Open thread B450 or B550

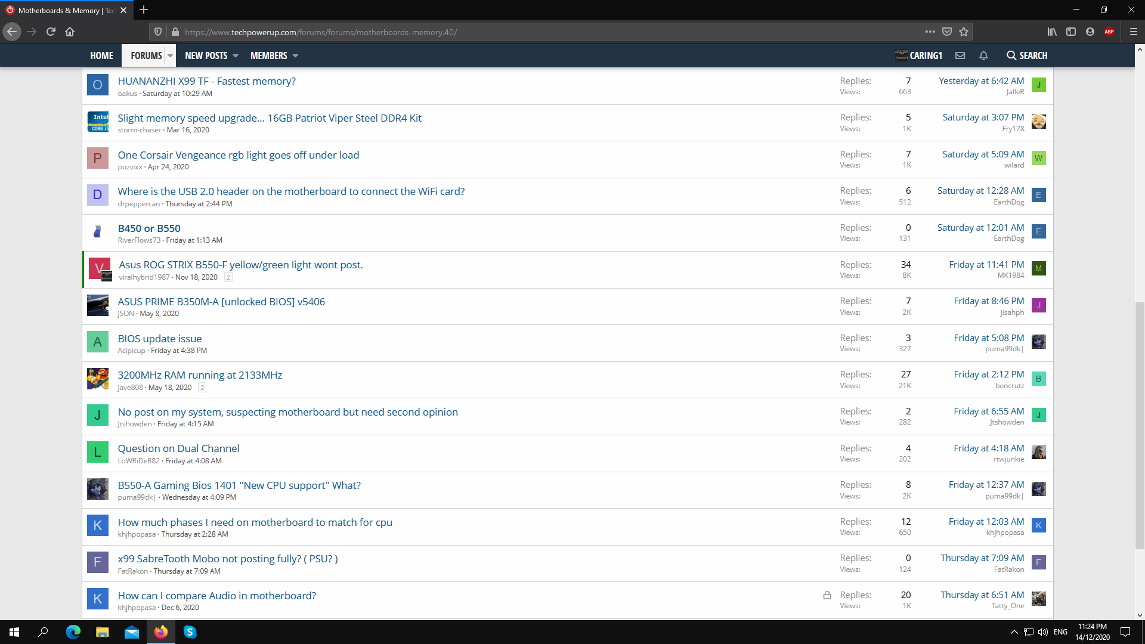tap(150, 227)
